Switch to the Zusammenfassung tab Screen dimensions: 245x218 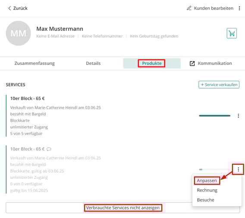[x=35, y=63]
